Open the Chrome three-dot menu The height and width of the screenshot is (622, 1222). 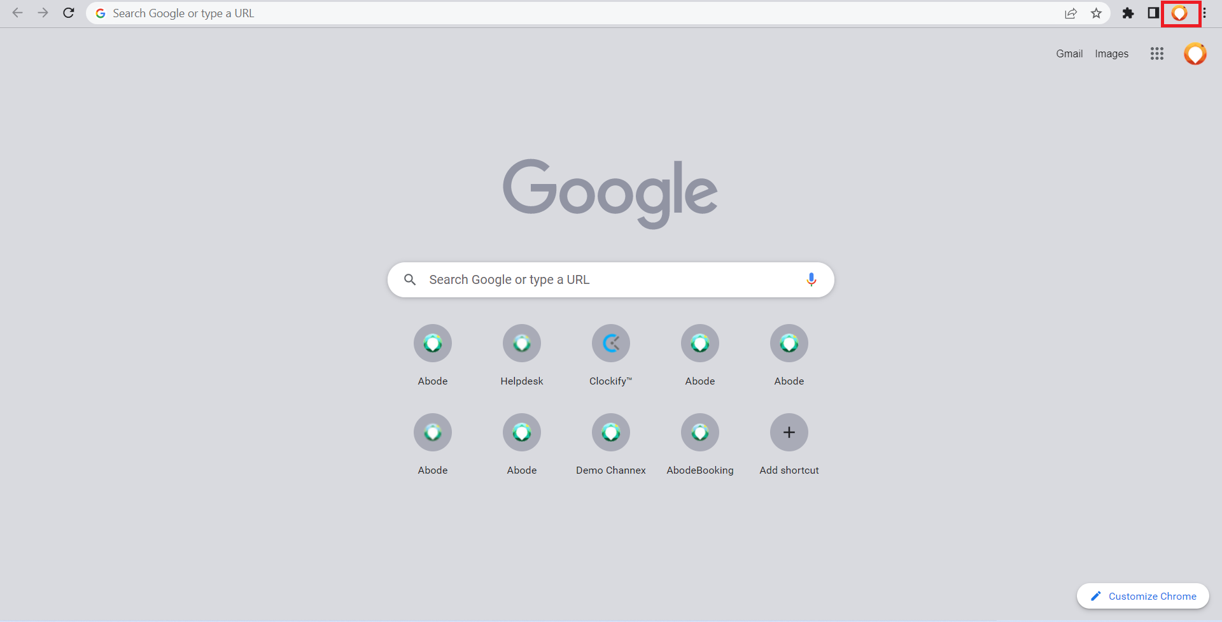click(x=1204, y=13)
